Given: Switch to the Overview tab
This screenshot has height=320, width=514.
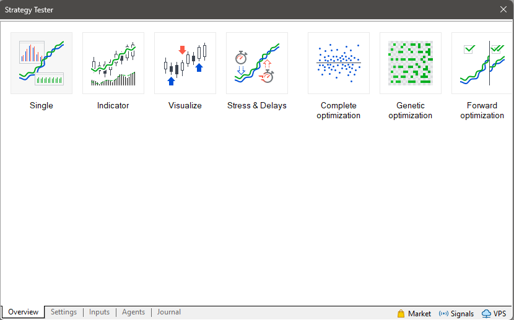Looking at the screenshot, I should [24, 312].
